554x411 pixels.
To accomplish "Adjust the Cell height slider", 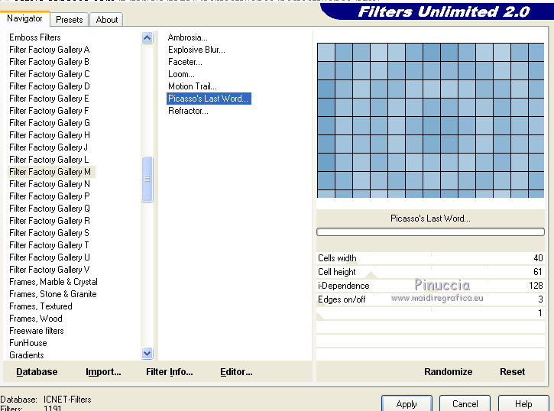I will click(430, 272).
